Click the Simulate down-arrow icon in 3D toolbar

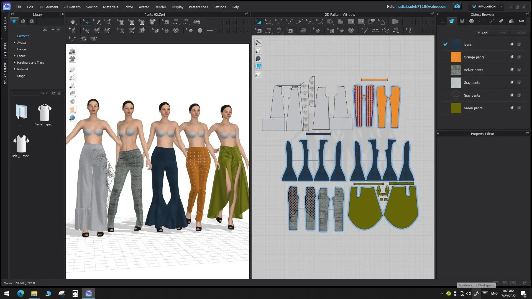coord(73,22)
